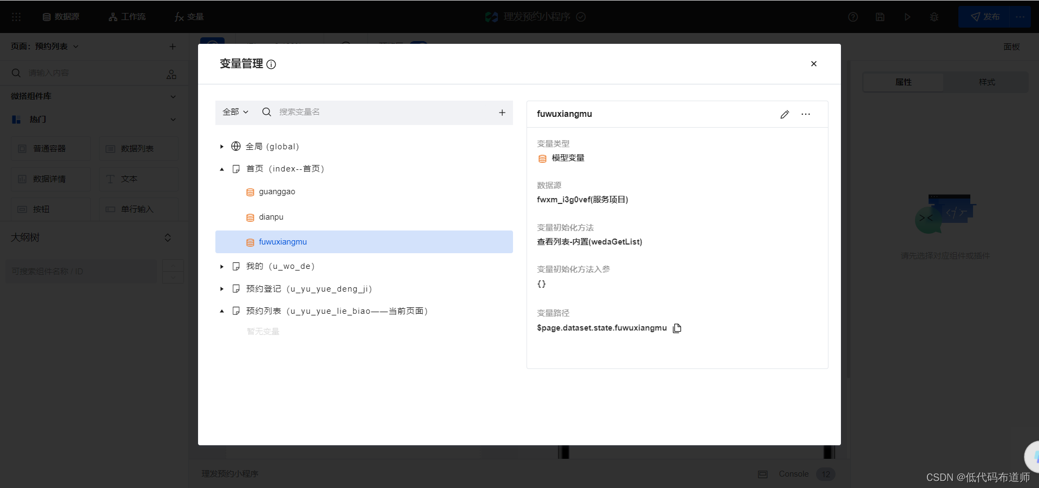Select the 文本 component
This screenshot has width=1039, height=488.
tap(139, 179)
